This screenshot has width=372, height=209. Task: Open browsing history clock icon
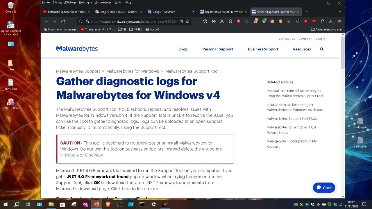pyautogui.click(x=205, y=21)
